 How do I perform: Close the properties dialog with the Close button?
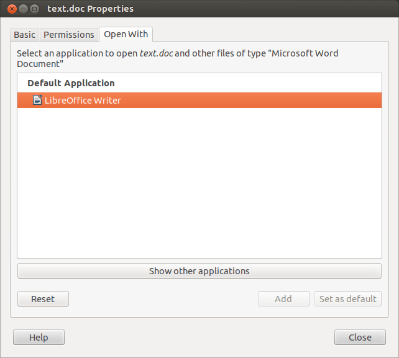(x=360, y=337)
